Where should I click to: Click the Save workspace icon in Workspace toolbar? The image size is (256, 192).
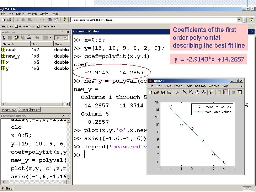23,38
